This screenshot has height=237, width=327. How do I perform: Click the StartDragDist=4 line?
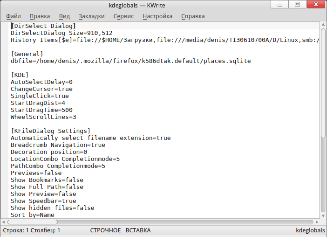pyautogui.click(x=38, y=103)
